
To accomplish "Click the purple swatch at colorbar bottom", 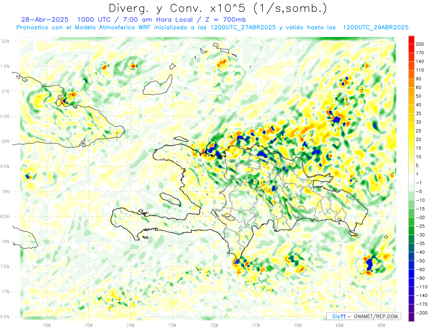I will (x=411, y=317).
